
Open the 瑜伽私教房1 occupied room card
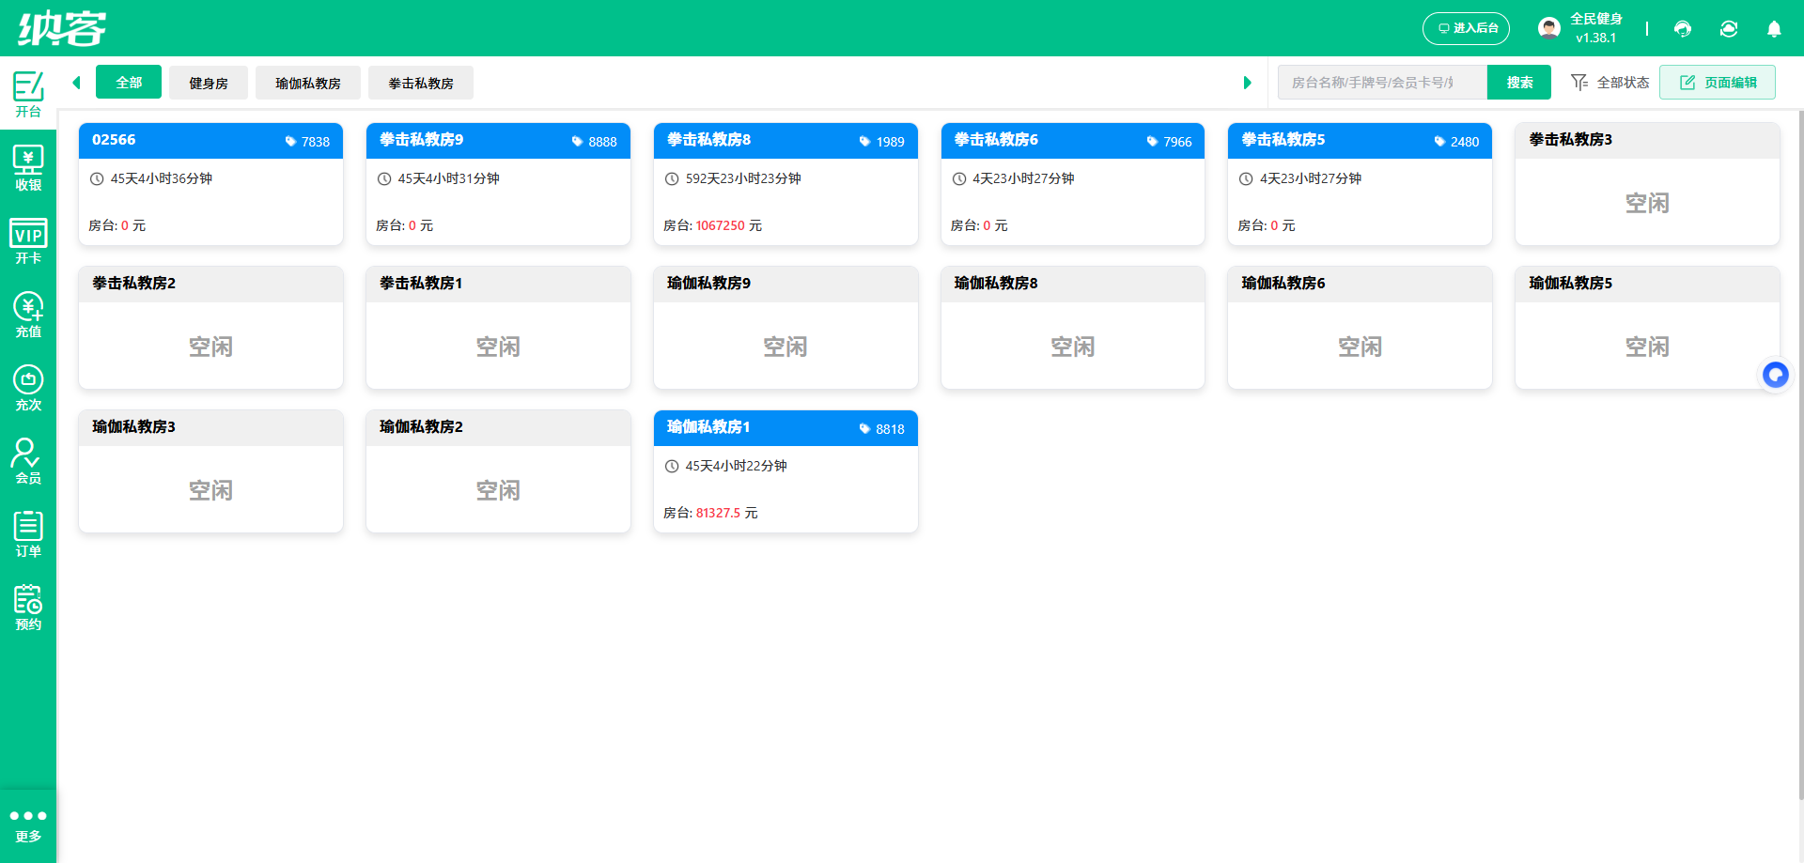785,471
